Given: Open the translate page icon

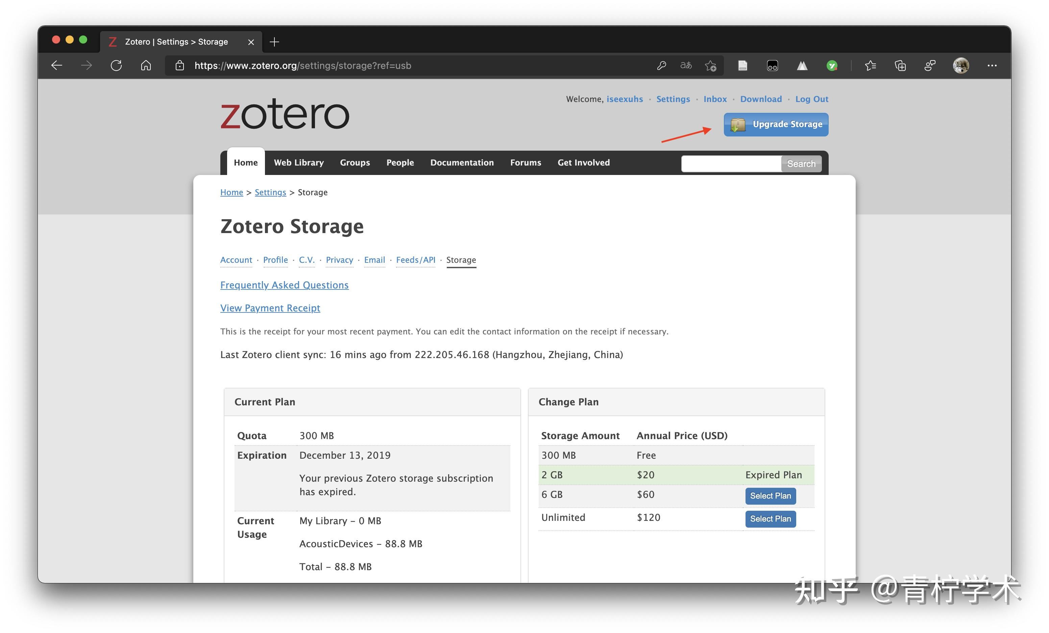Looking at the screenshot, I should 686,66.
